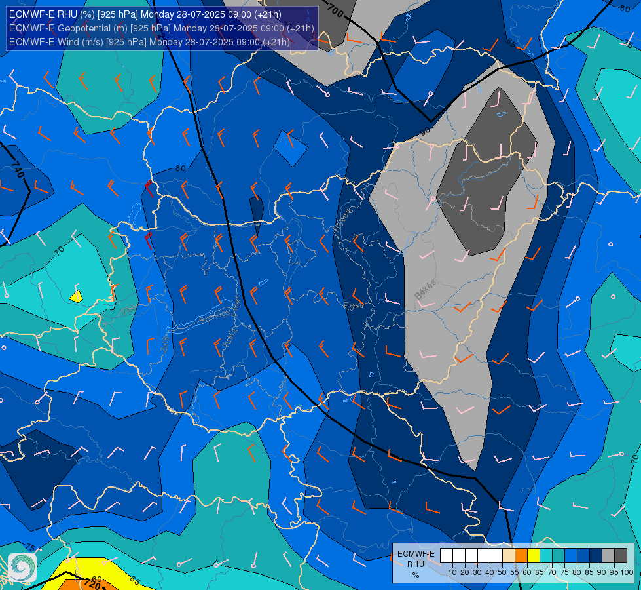Viewport: 641px width, 590px height.
Task: Click the 90 humidity contour label
Action: click(425, 131)
